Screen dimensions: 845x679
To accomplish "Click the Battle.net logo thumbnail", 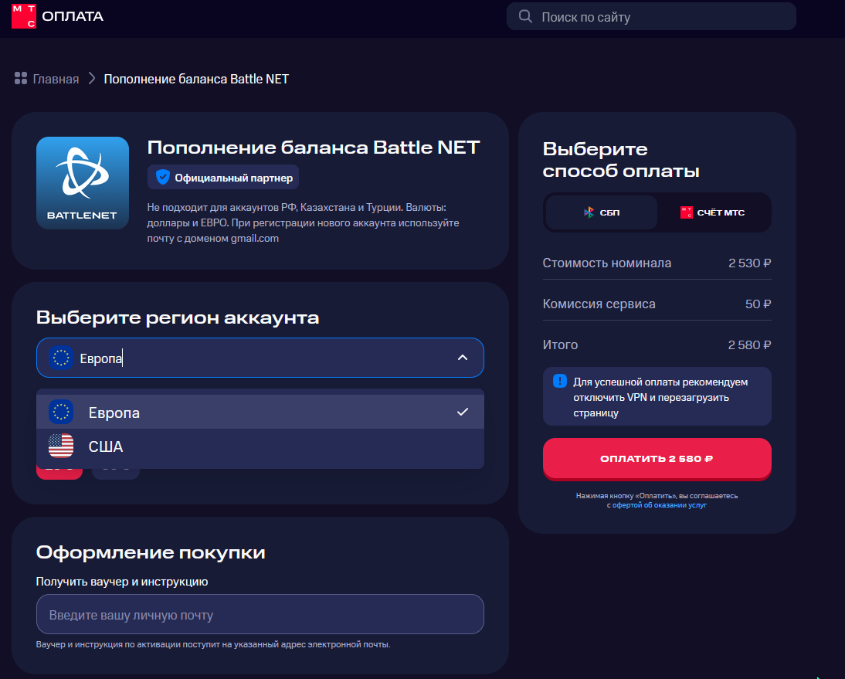I will pyautogui.click(x=83, y=182).
